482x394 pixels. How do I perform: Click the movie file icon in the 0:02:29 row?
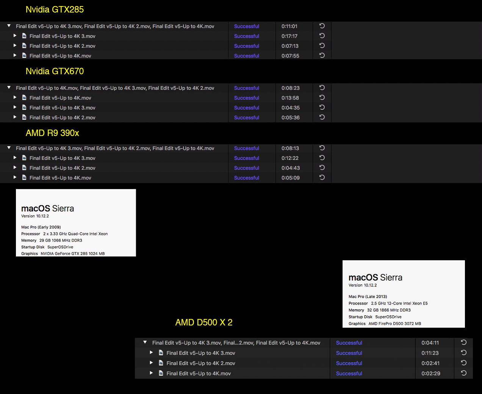(x=161, y=373)
